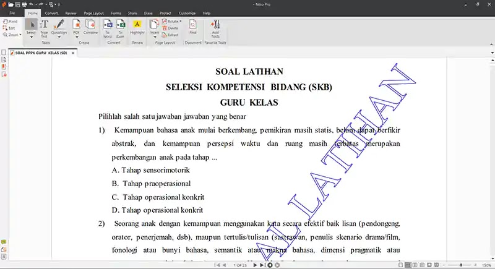
Task: Click zoom out minus button
Action: 444,265
